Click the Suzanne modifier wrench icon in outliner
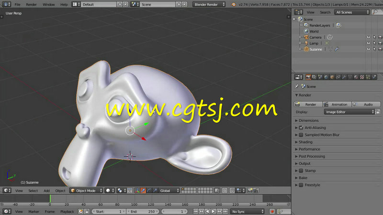 337,49
